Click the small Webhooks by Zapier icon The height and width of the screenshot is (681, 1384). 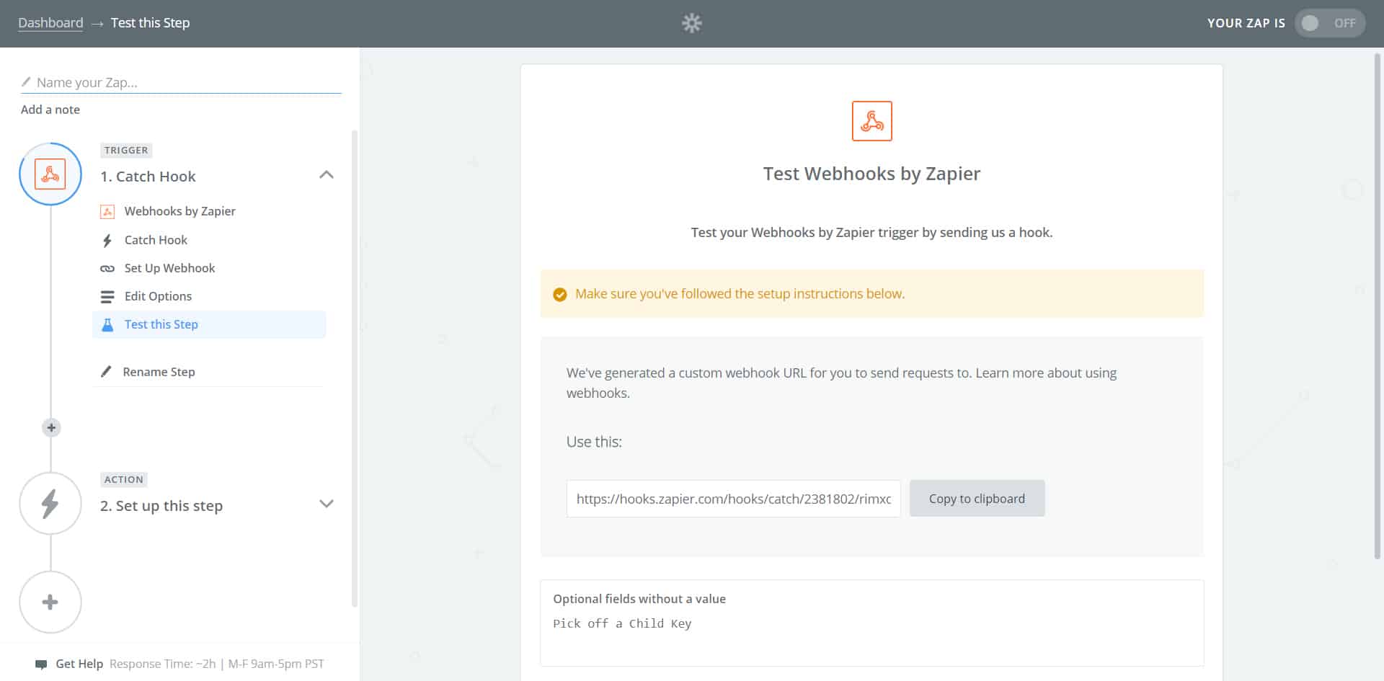[x=107, y=211]
